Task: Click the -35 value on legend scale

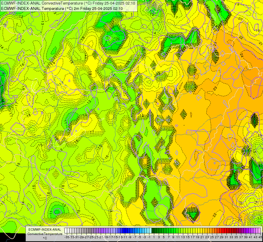Action: tap(67, 237)
